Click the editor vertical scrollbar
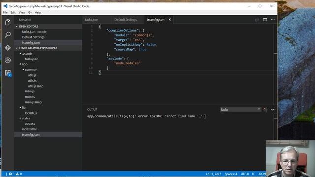 coord(276,64)
